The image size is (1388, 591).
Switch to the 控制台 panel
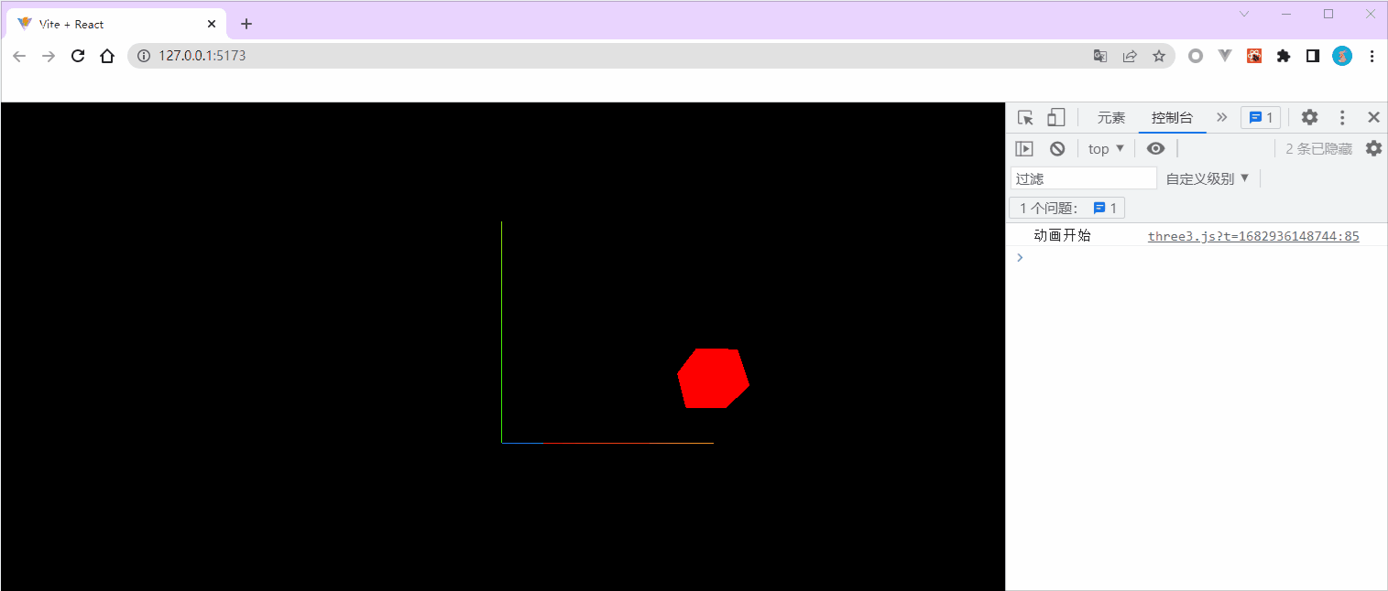pyautogui.click(x=1173, y=117)
